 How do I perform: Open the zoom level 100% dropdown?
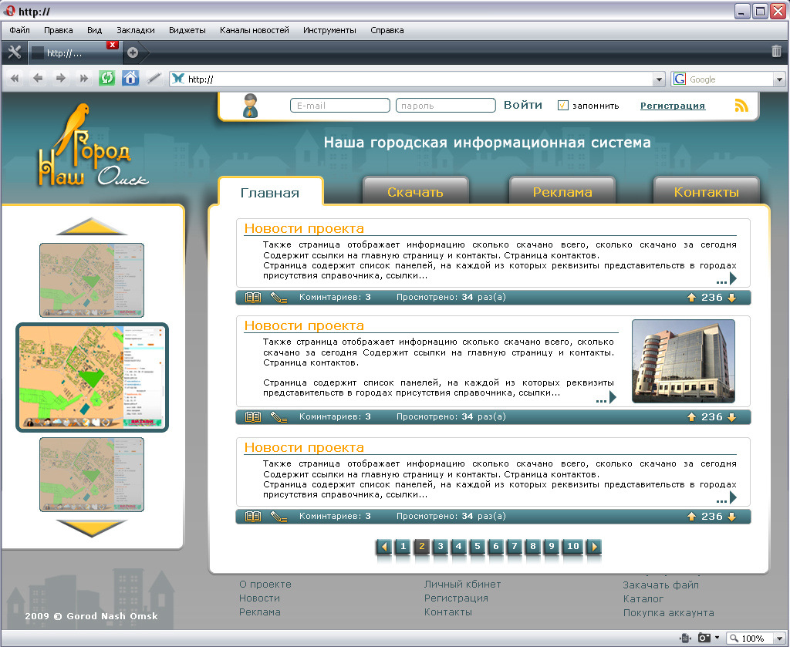coord(779,639)
